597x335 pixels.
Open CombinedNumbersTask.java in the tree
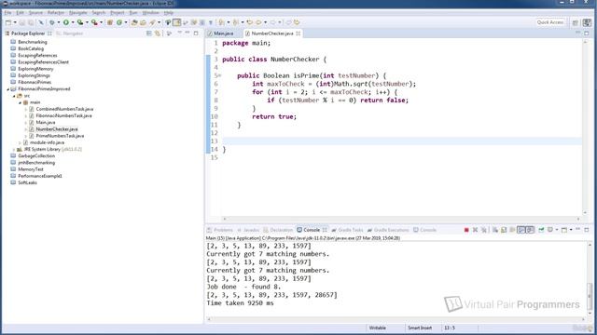64,109
